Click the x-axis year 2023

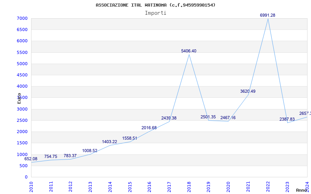pyautogui.click(x=287, y=187)
